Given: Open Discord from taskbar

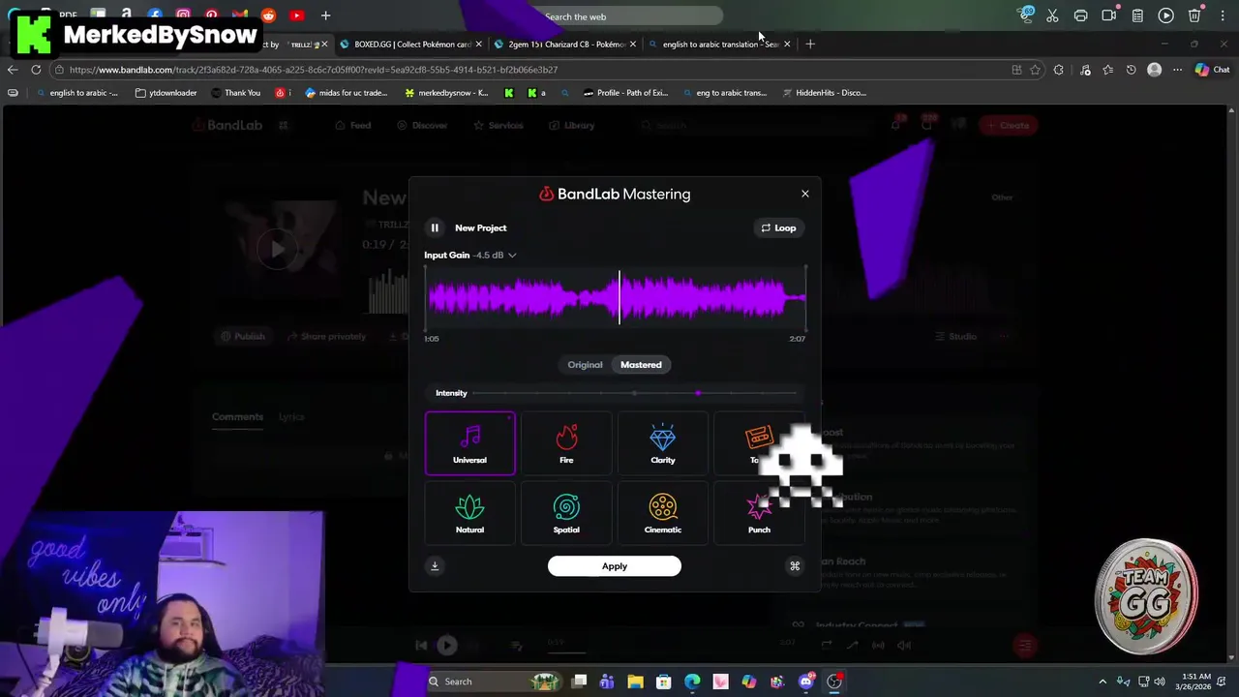Looking at the screenshot, I should pyautogui.click(x=805, y=682).
